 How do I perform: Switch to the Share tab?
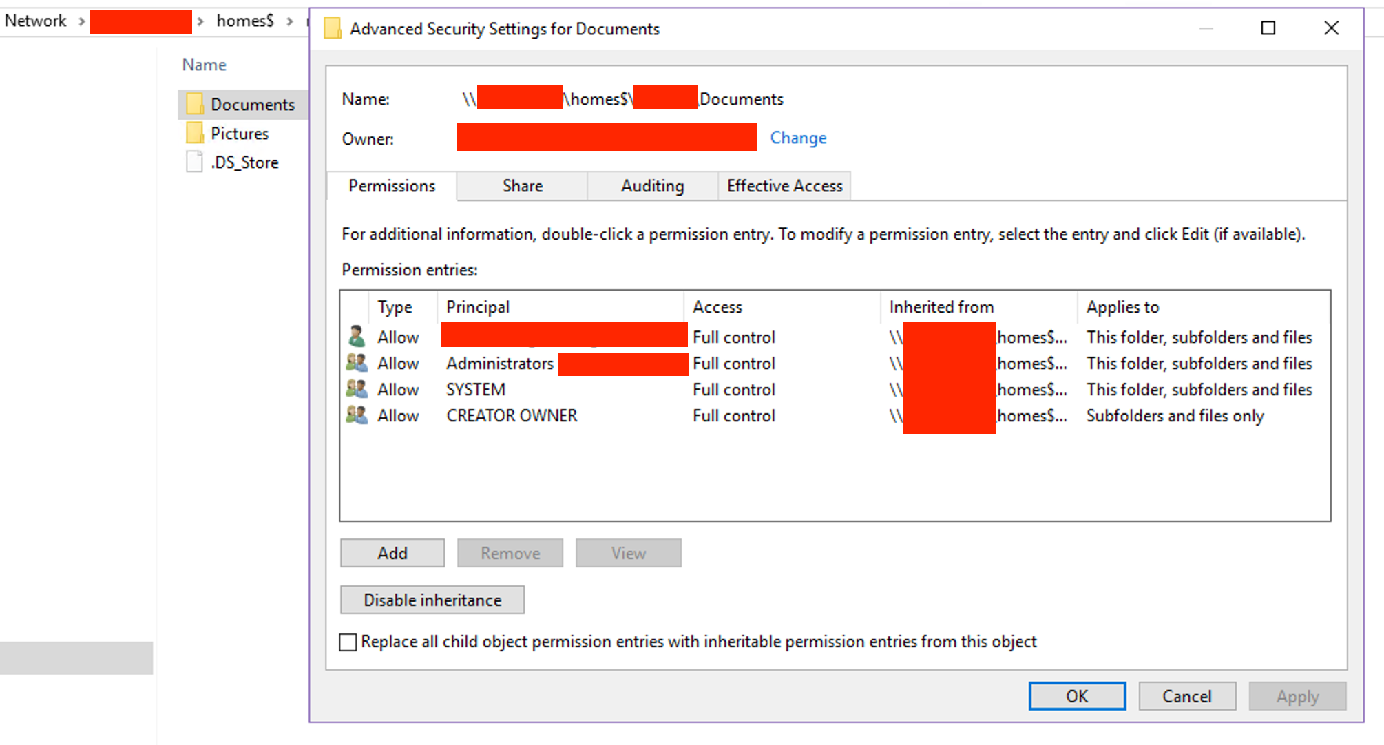point(521,186)
